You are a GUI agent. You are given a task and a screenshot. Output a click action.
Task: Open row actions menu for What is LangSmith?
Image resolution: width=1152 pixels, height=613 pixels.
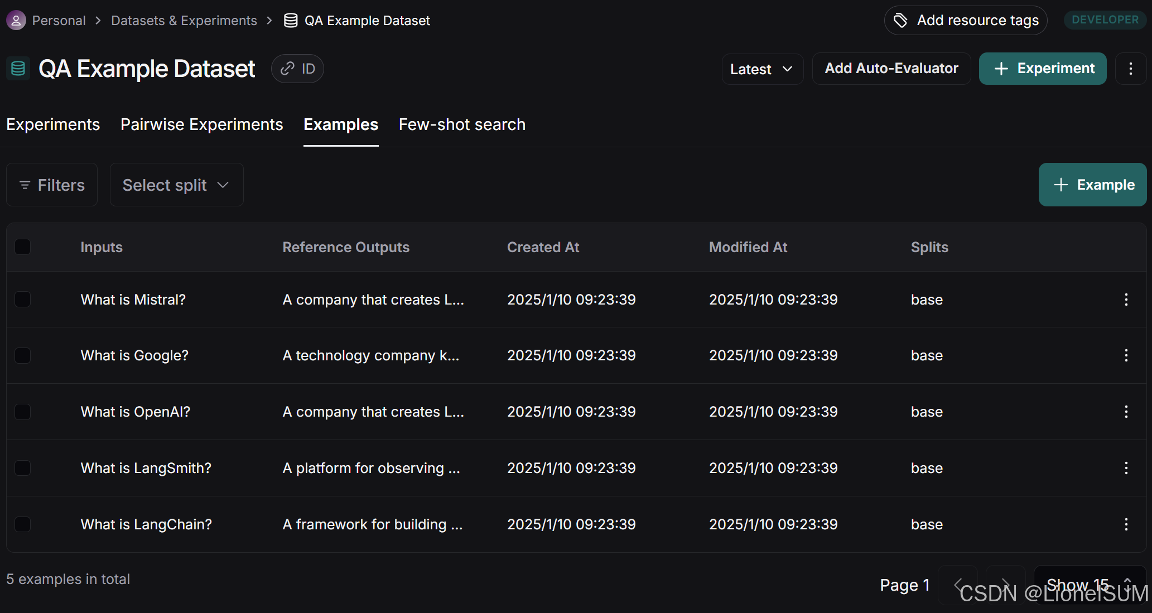(x=1126, y=468)
